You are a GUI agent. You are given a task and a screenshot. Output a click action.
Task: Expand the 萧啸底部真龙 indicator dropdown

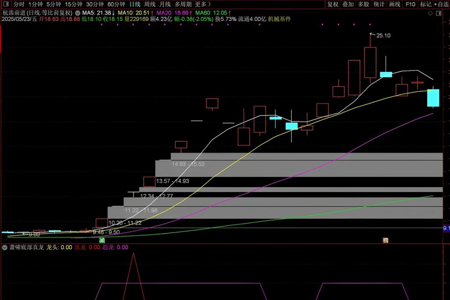coord(5,247)
